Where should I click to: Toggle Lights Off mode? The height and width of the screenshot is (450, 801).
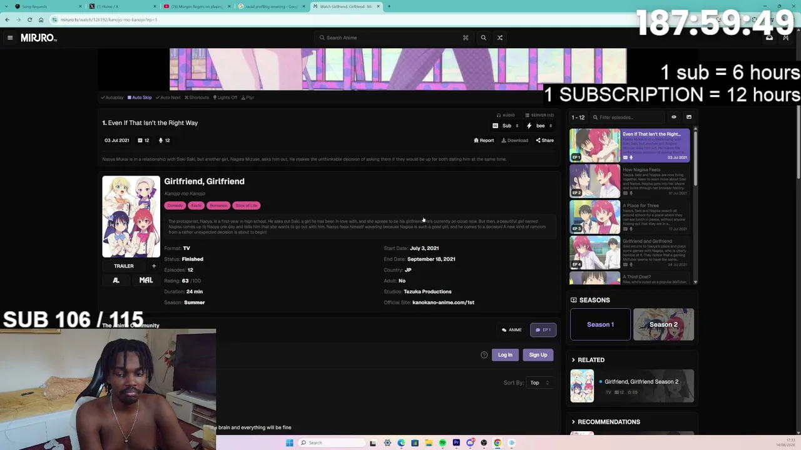pos(225,97)
